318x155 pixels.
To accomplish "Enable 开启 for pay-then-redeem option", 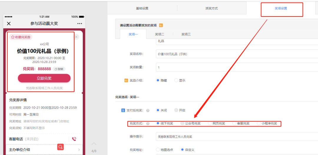I will (x=176, y=110).
